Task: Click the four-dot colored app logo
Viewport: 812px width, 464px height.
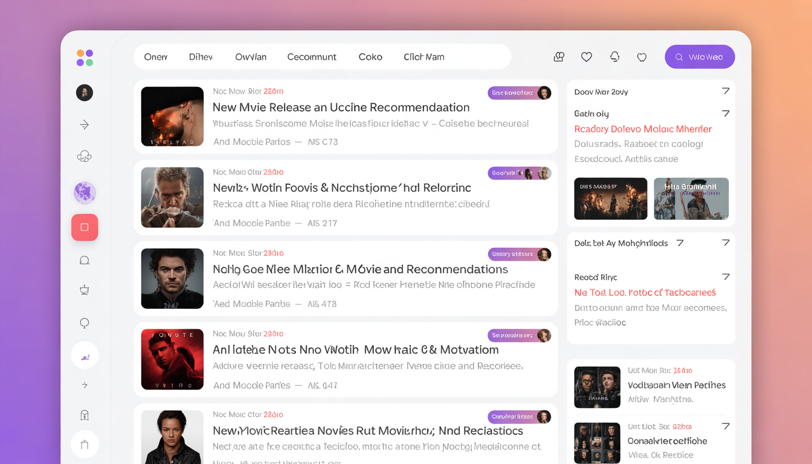Action: [85, 58]
